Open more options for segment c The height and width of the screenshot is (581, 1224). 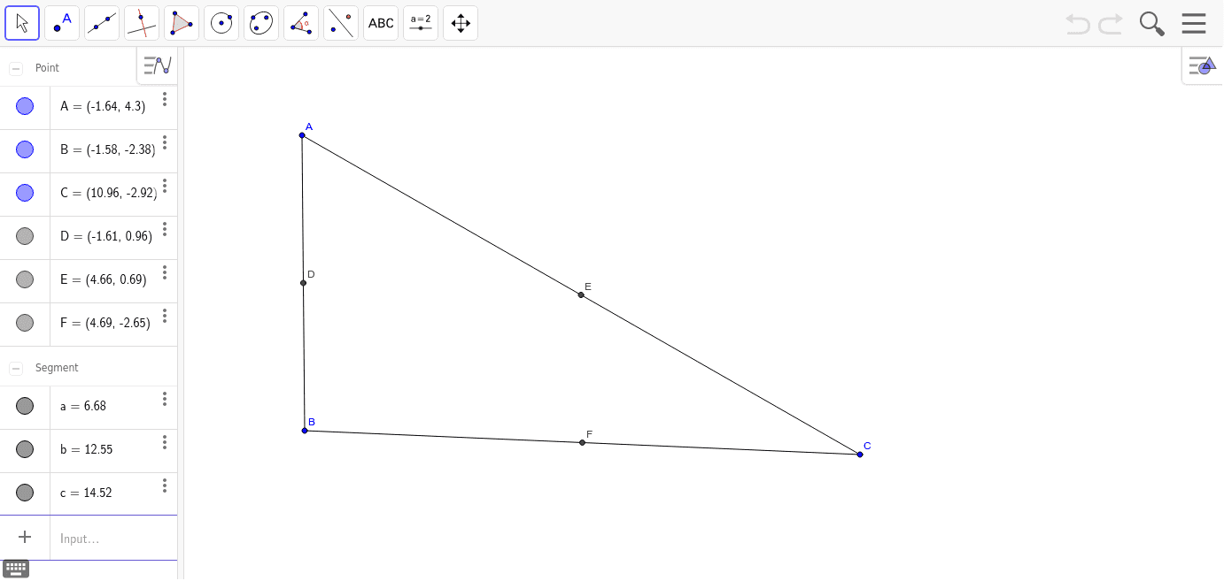pyautogui.click(x=165, y=485)
